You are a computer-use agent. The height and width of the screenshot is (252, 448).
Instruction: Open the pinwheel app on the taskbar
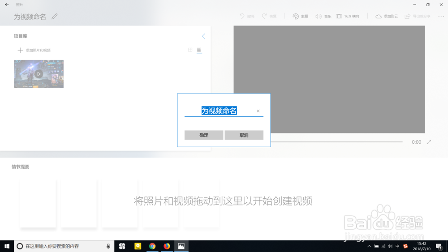click(x=122, y=246)
